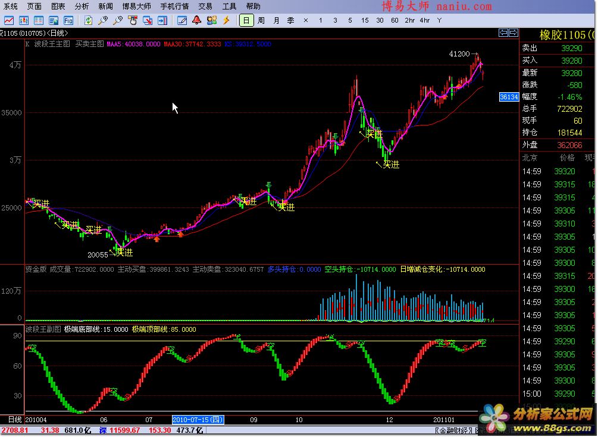
Task: Click the 极端顶部线:85.0000 label
Action: click(x=164, y=329)
